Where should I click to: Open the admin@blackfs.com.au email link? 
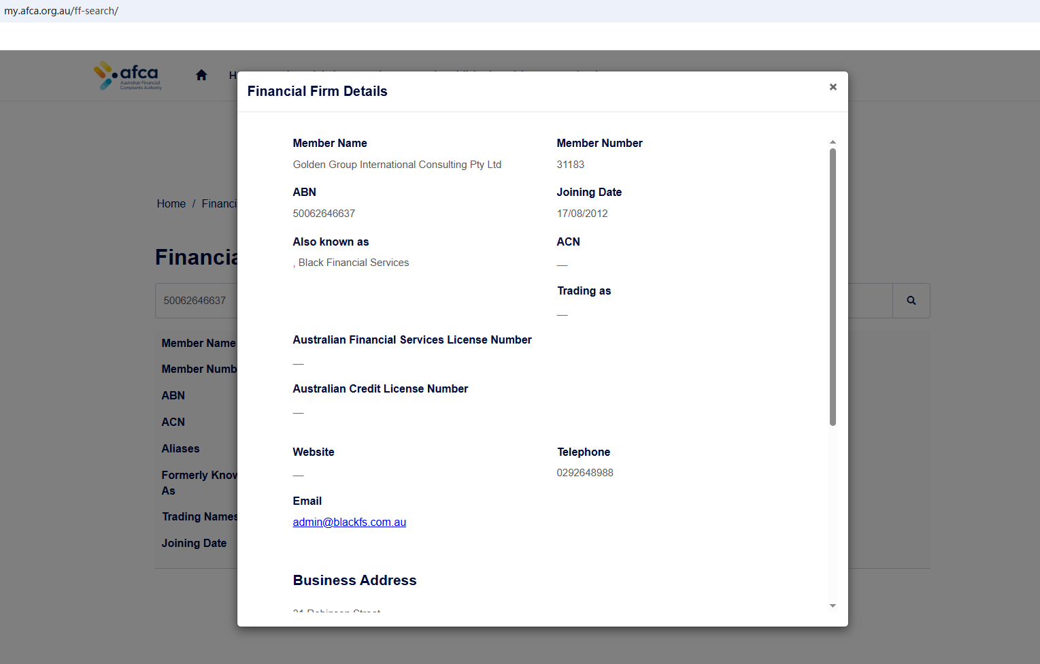pyautogui.click(x=349, y=522)
